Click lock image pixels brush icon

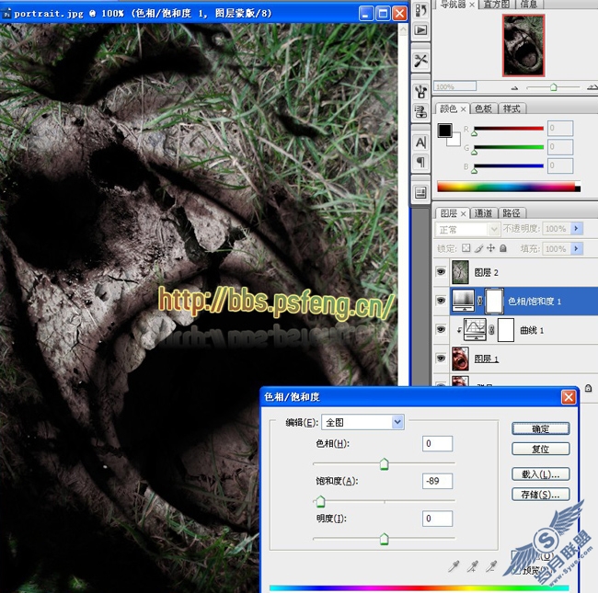pos(478,248)
